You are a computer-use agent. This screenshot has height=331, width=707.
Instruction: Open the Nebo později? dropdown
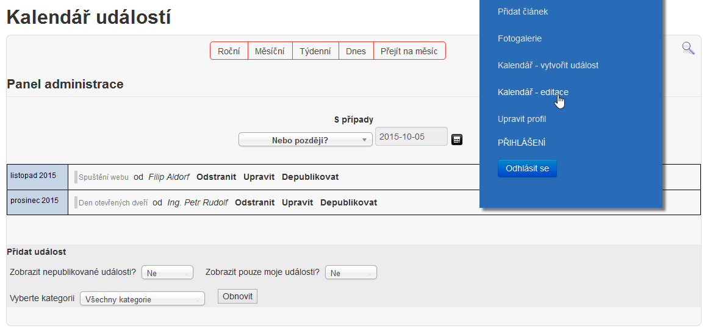point(305,140)
